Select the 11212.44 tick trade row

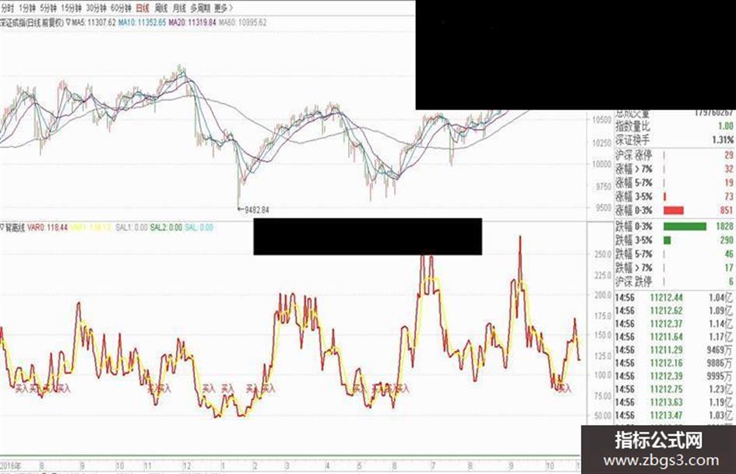674,297
